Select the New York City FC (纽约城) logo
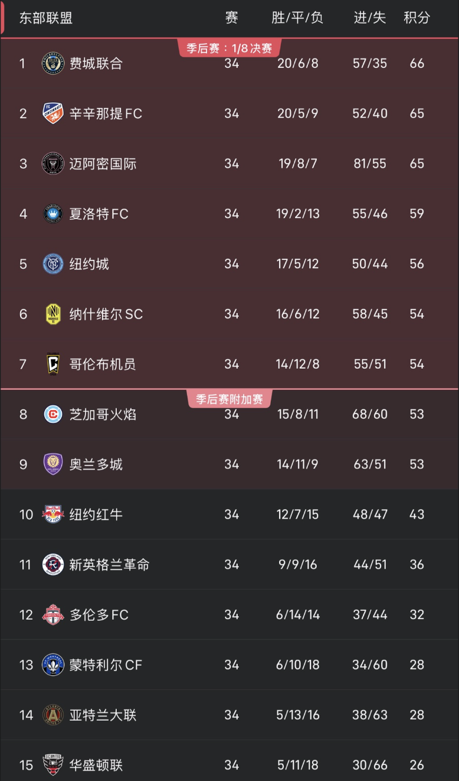This screenshot has width=459, height=781. (53, 264)
